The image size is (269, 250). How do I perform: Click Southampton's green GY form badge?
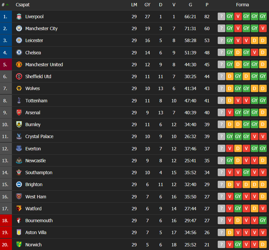coord(246,173)
